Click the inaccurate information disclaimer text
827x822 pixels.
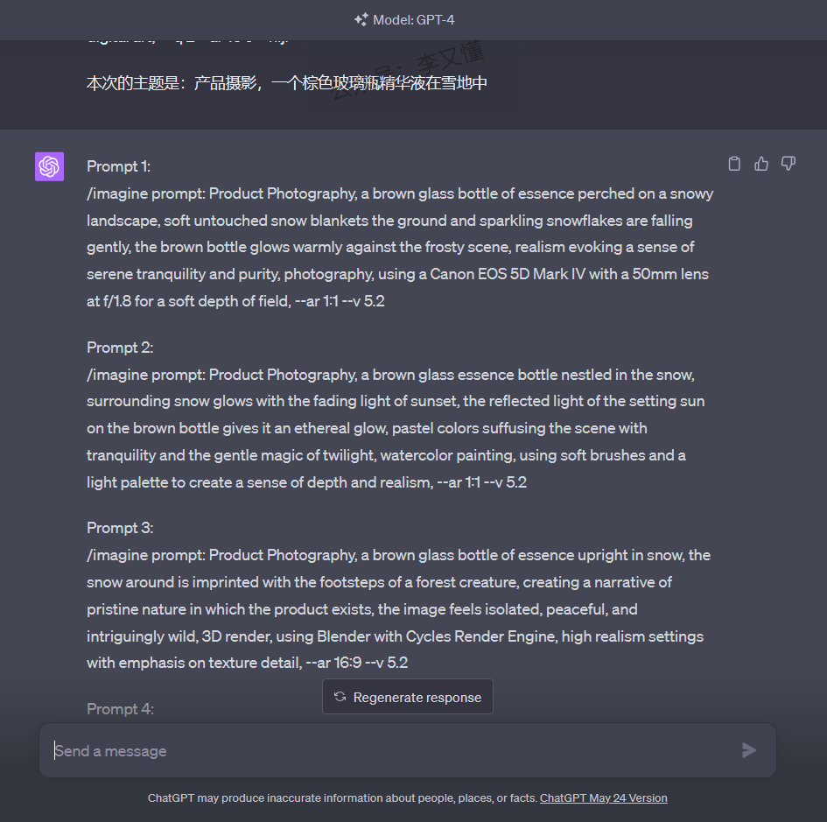(x=341, y=798)
